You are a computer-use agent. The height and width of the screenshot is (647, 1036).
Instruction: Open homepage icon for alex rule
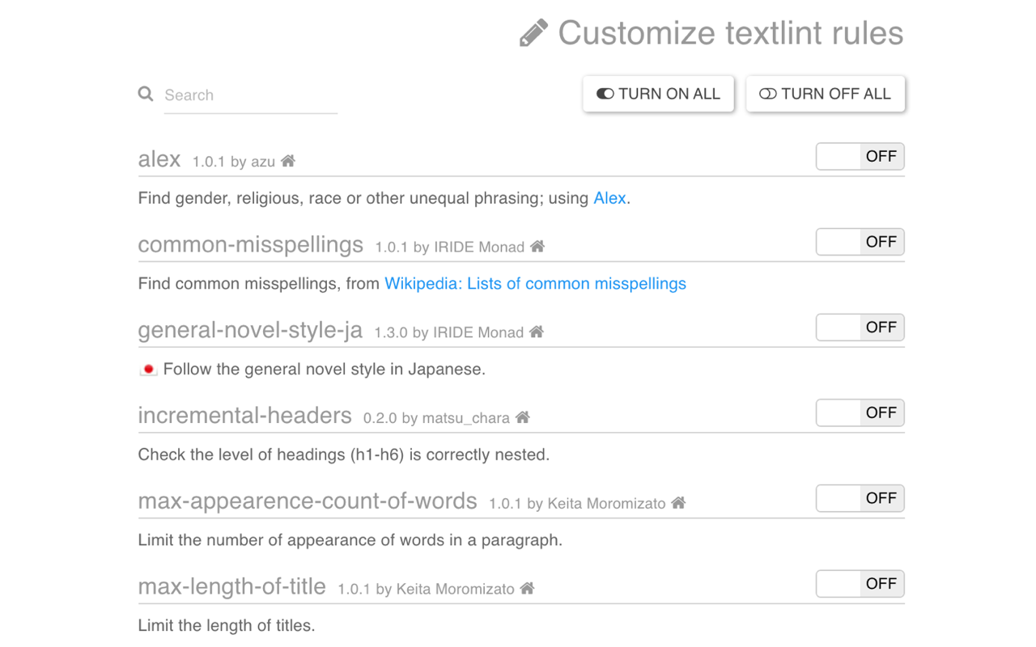[x=288, y=161]
